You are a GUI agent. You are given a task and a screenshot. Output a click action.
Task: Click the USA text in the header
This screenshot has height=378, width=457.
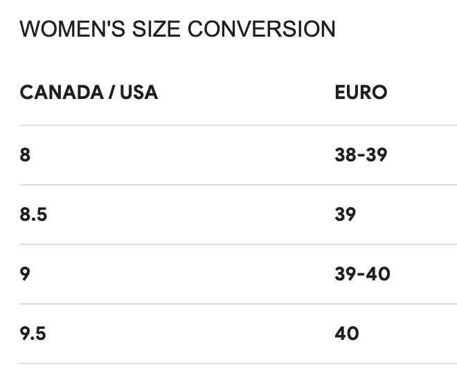pyautogui.click(x=138, y=92)
